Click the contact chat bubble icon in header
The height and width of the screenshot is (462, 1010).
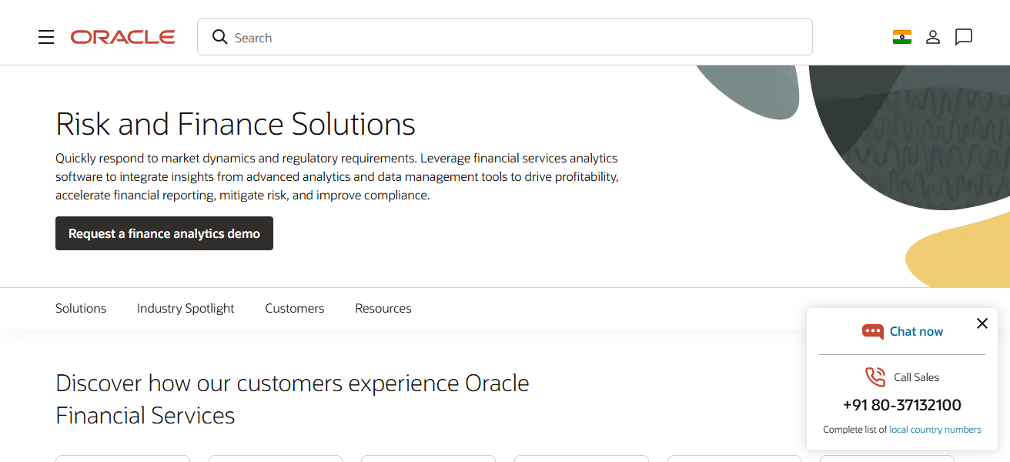pyautogui.click(x=963, y=36)
